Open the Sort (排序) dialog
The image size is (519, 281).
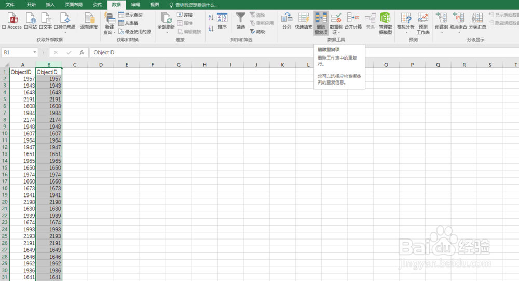[222, 21]
